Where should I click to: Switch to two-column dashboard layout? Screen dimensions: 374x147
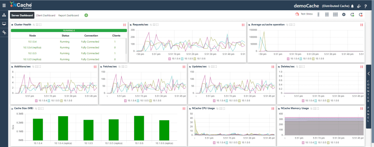click(x=327, y=15)
